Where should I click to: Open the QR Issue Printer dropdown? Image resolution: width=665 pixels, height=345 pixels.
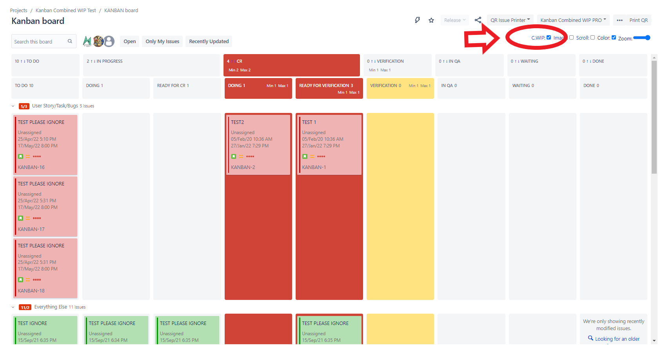(510, 20)
